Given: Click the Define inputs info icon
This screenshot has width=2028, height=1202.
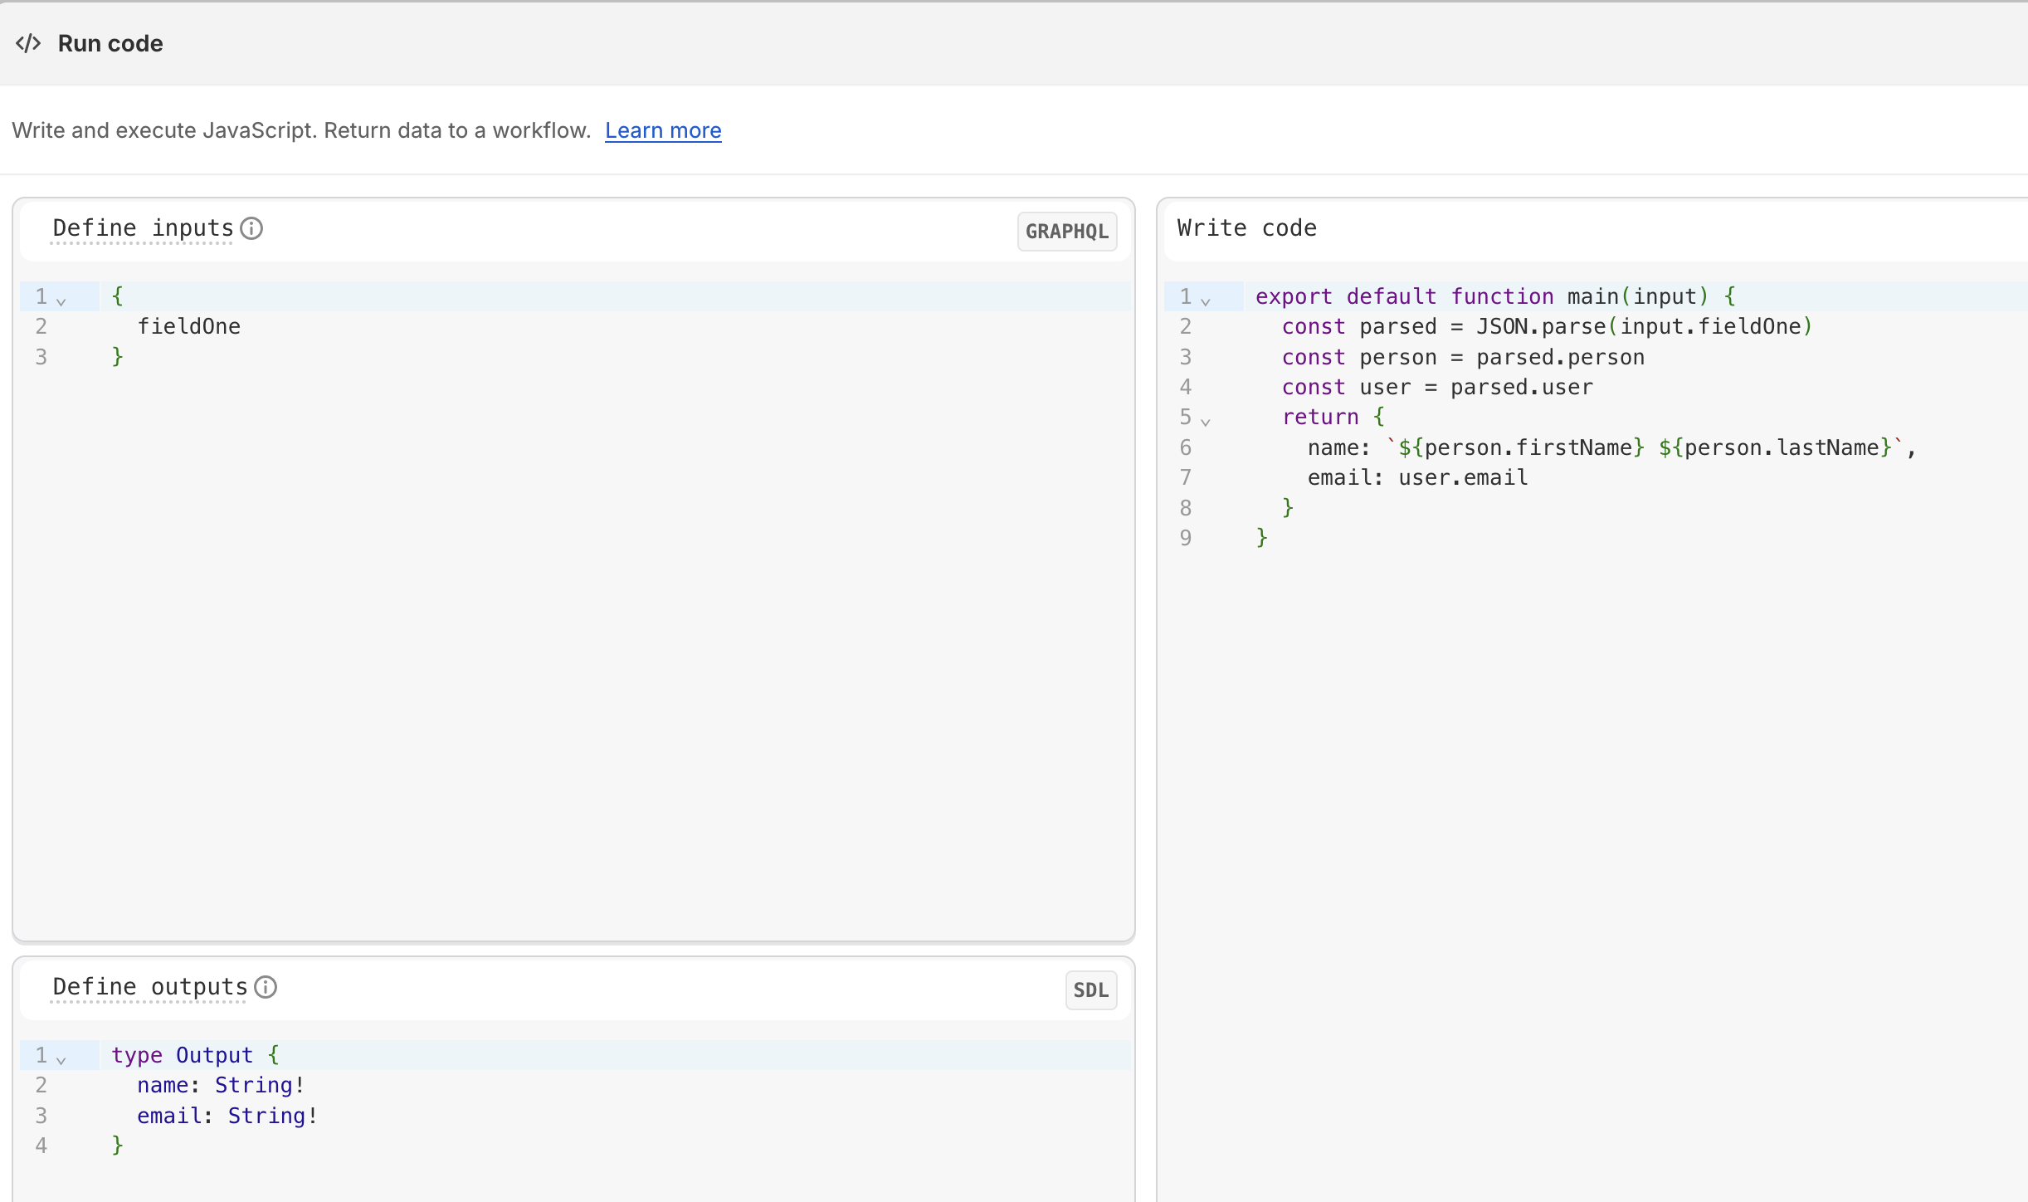Looking at the screenshot, I should pos(251,228).
